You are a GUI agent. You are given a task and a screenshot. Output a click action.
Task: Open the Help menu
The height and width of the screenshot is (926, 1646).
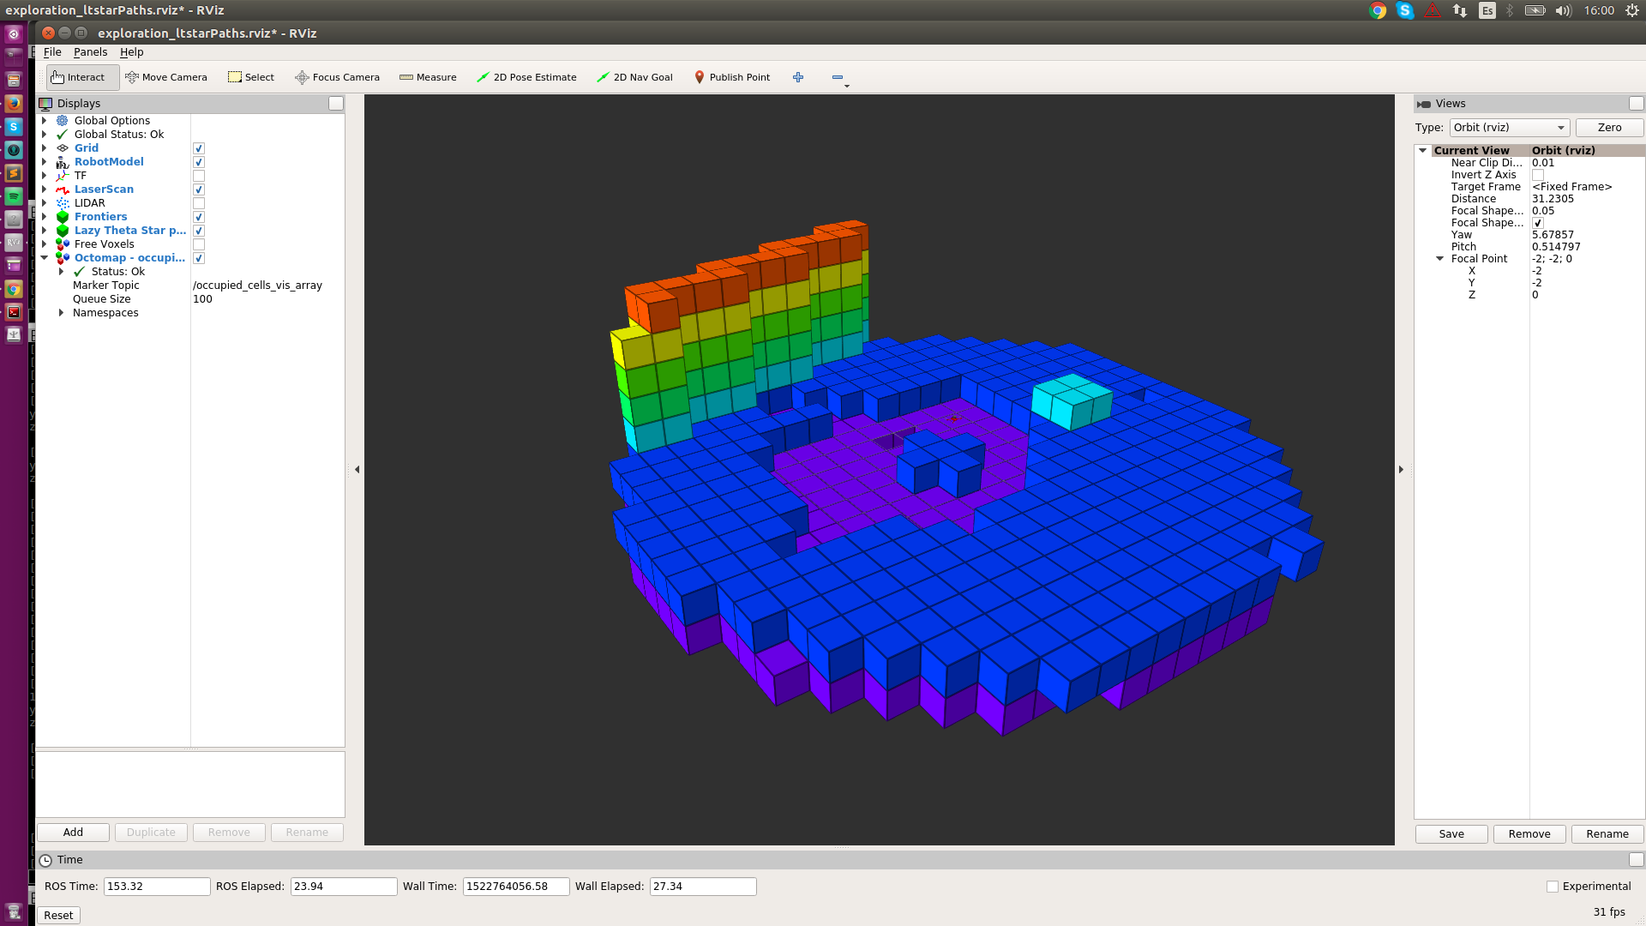point(131,52)
